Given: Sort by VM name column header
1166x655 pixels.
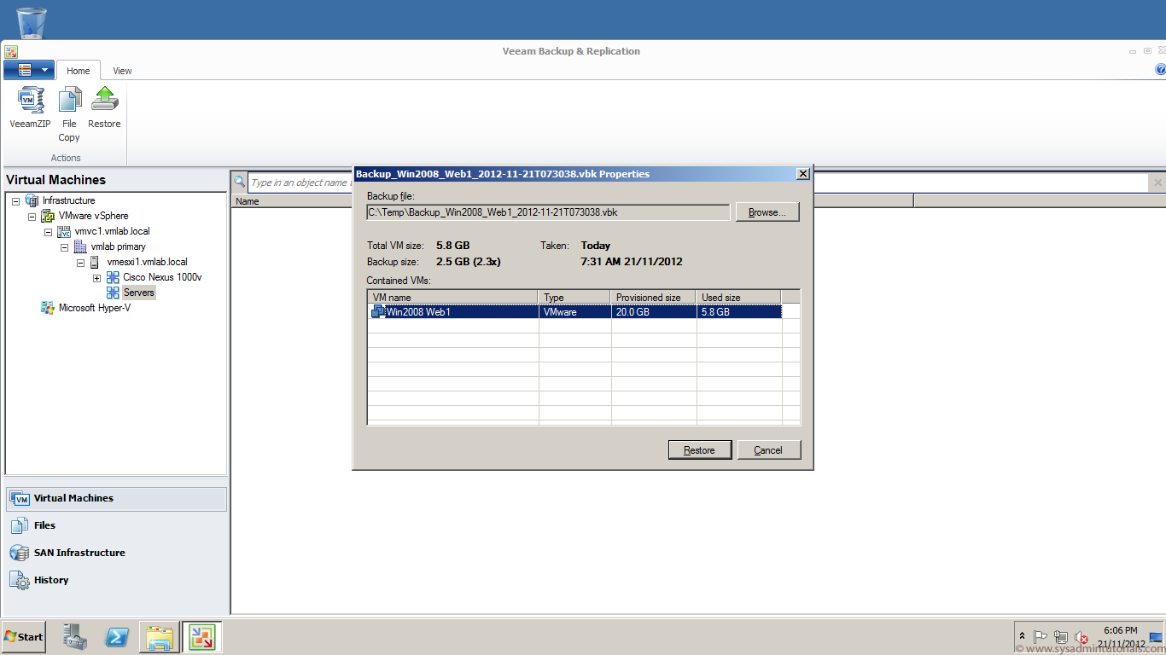Looking at the screenshot, I should coord(452,297).
